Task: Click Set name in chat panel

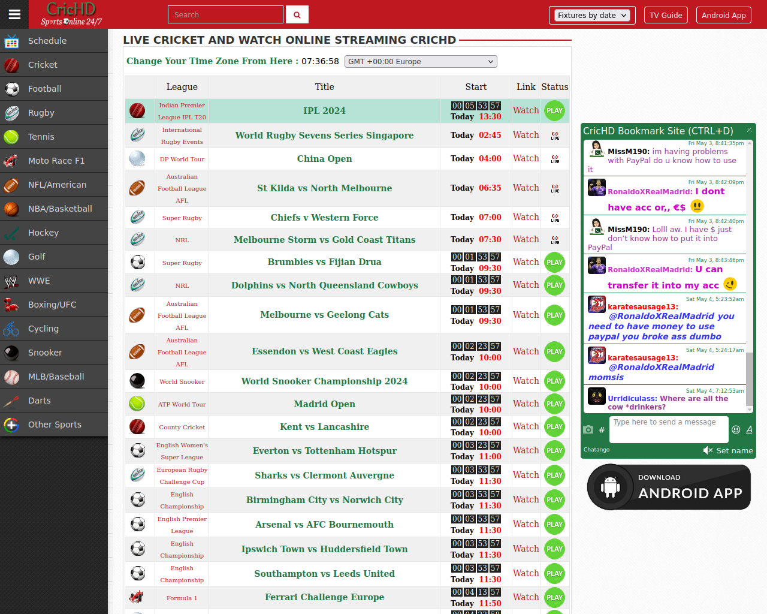Action: click(735, 451)
